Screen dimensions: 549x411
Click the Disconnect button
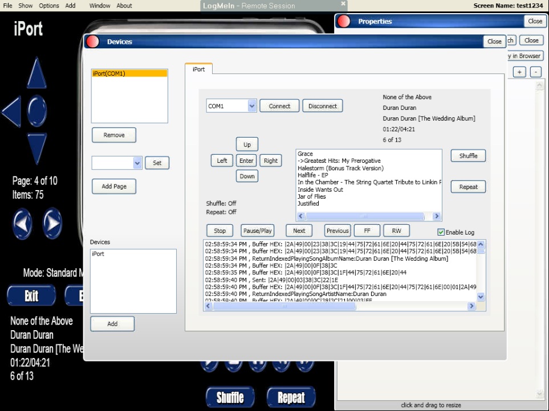323,106
